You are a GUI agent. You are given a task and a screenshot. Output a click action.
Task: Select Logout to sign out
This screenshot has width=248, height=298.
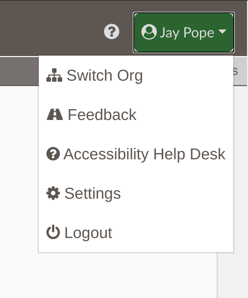pos(136,233)
